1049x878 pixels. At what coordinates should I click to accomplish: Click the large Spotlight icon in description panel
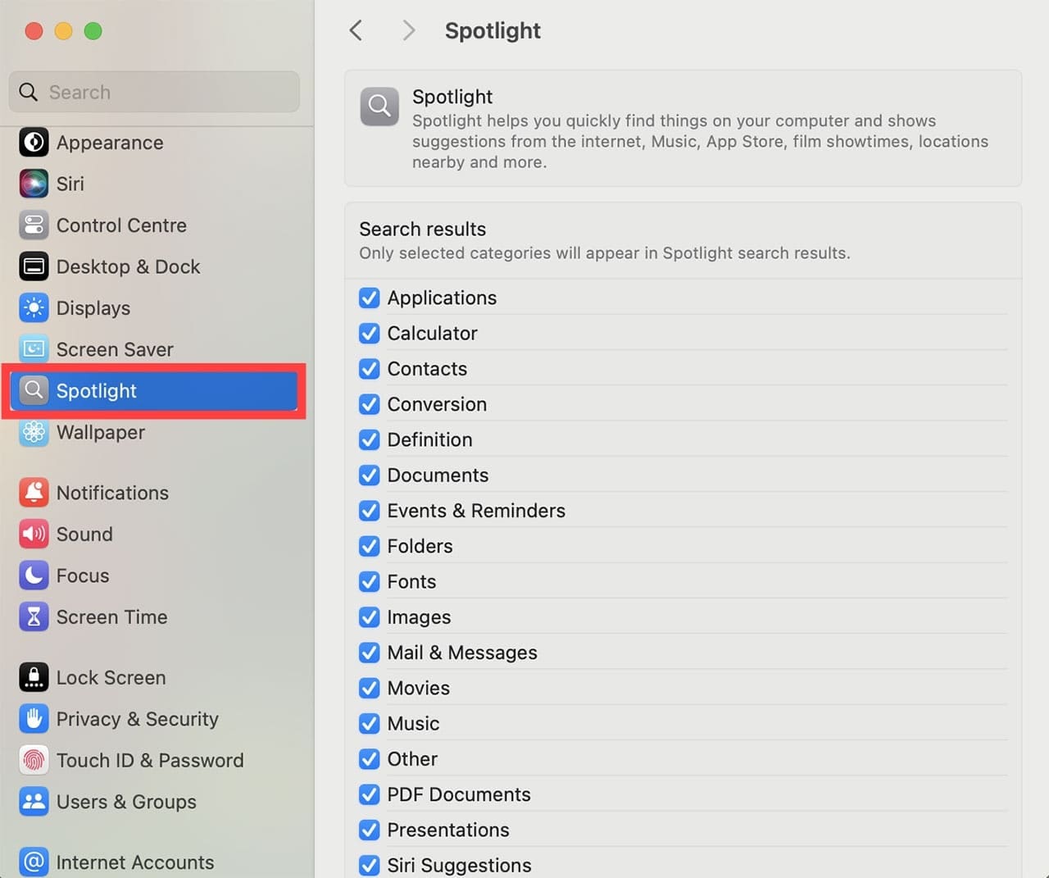379,107
